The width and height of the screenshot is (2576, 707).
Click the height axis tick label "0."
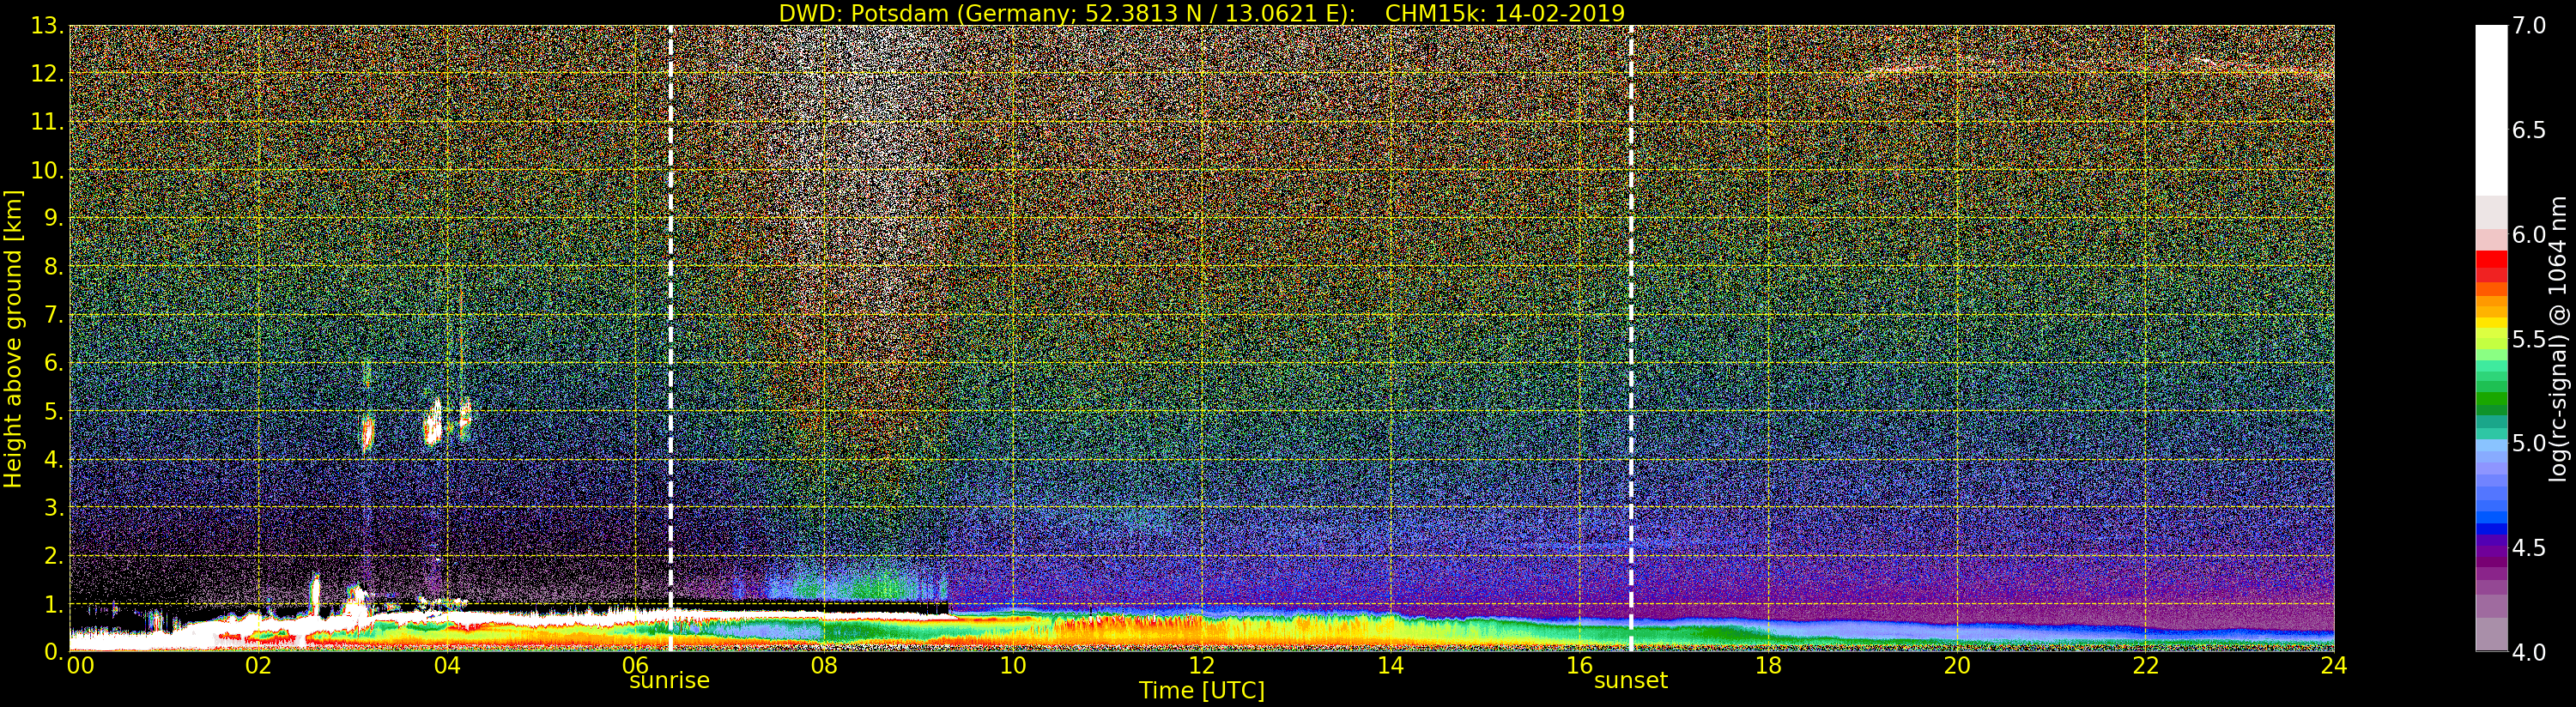click(x=53, y=652)
